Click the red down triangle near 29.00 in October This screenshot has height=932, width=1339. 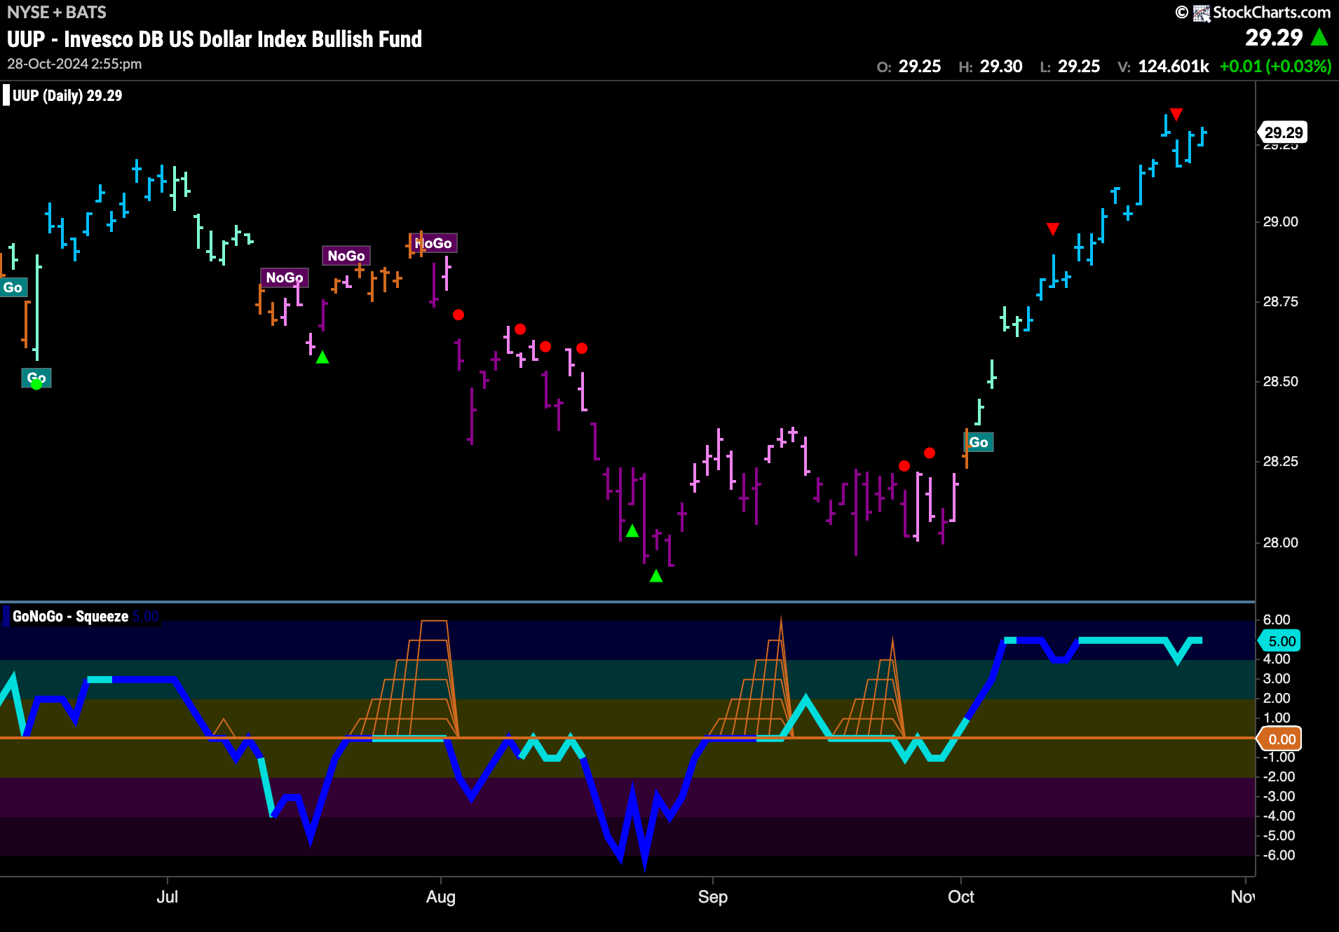pyautogui.click(x=1052, y=228)
